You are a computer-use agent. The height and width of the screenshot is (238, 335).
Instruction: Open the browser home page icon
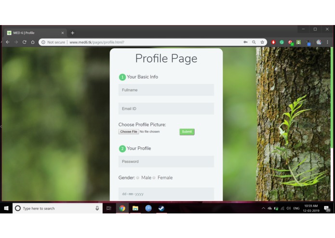[x=33, y=42]
